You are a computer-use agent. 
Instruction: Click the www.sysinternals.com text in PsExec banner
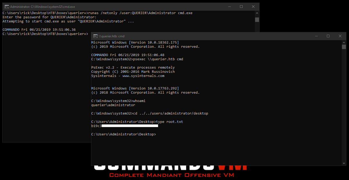tap(143, 76)
